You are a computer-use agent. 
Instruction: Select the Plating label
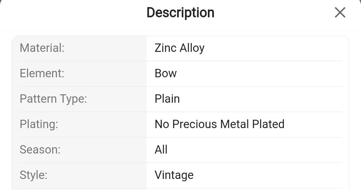pyautogui.click(x=39, y=124)
